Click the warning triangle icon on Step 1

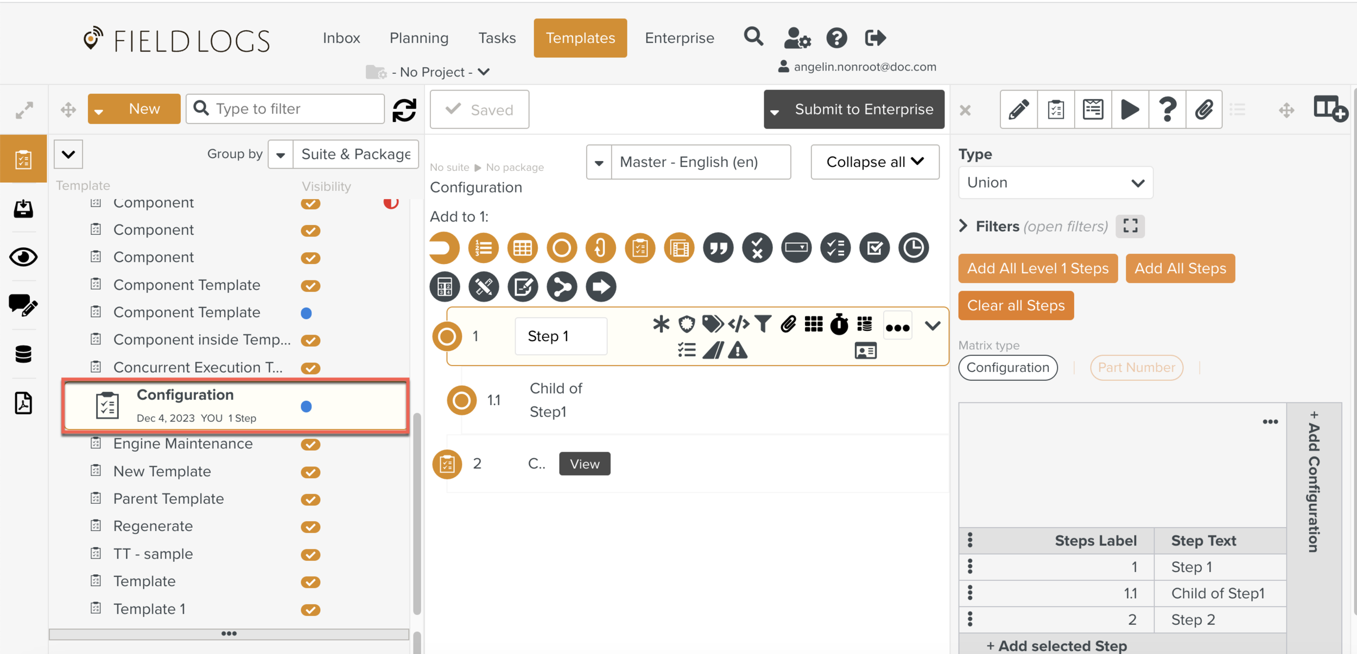coord(738,350)
